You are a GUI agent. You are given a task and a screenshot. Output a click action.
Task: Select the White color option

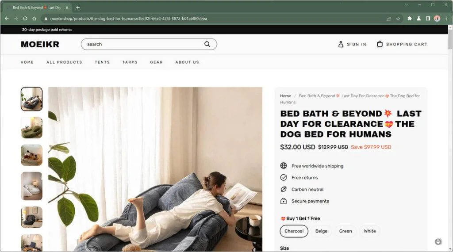tap(370, 231)
